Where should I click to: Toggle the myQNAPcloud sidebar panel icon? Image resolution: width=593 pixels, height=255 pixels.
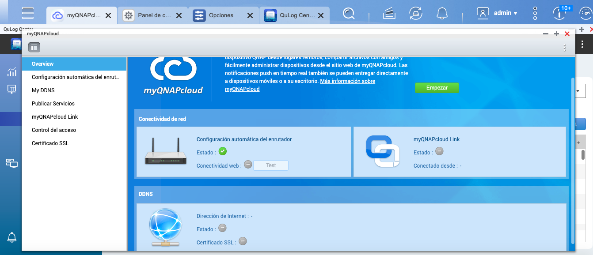pos(34,47)
